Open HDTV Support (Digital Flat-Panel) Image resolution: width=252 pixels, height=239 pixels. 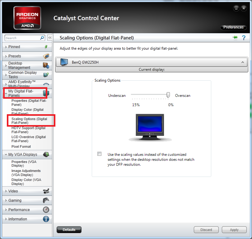click(28, 130)
